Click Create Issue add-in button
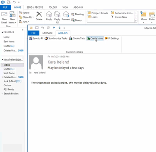Screen dimensions: 156x152 tap(95, 38)
